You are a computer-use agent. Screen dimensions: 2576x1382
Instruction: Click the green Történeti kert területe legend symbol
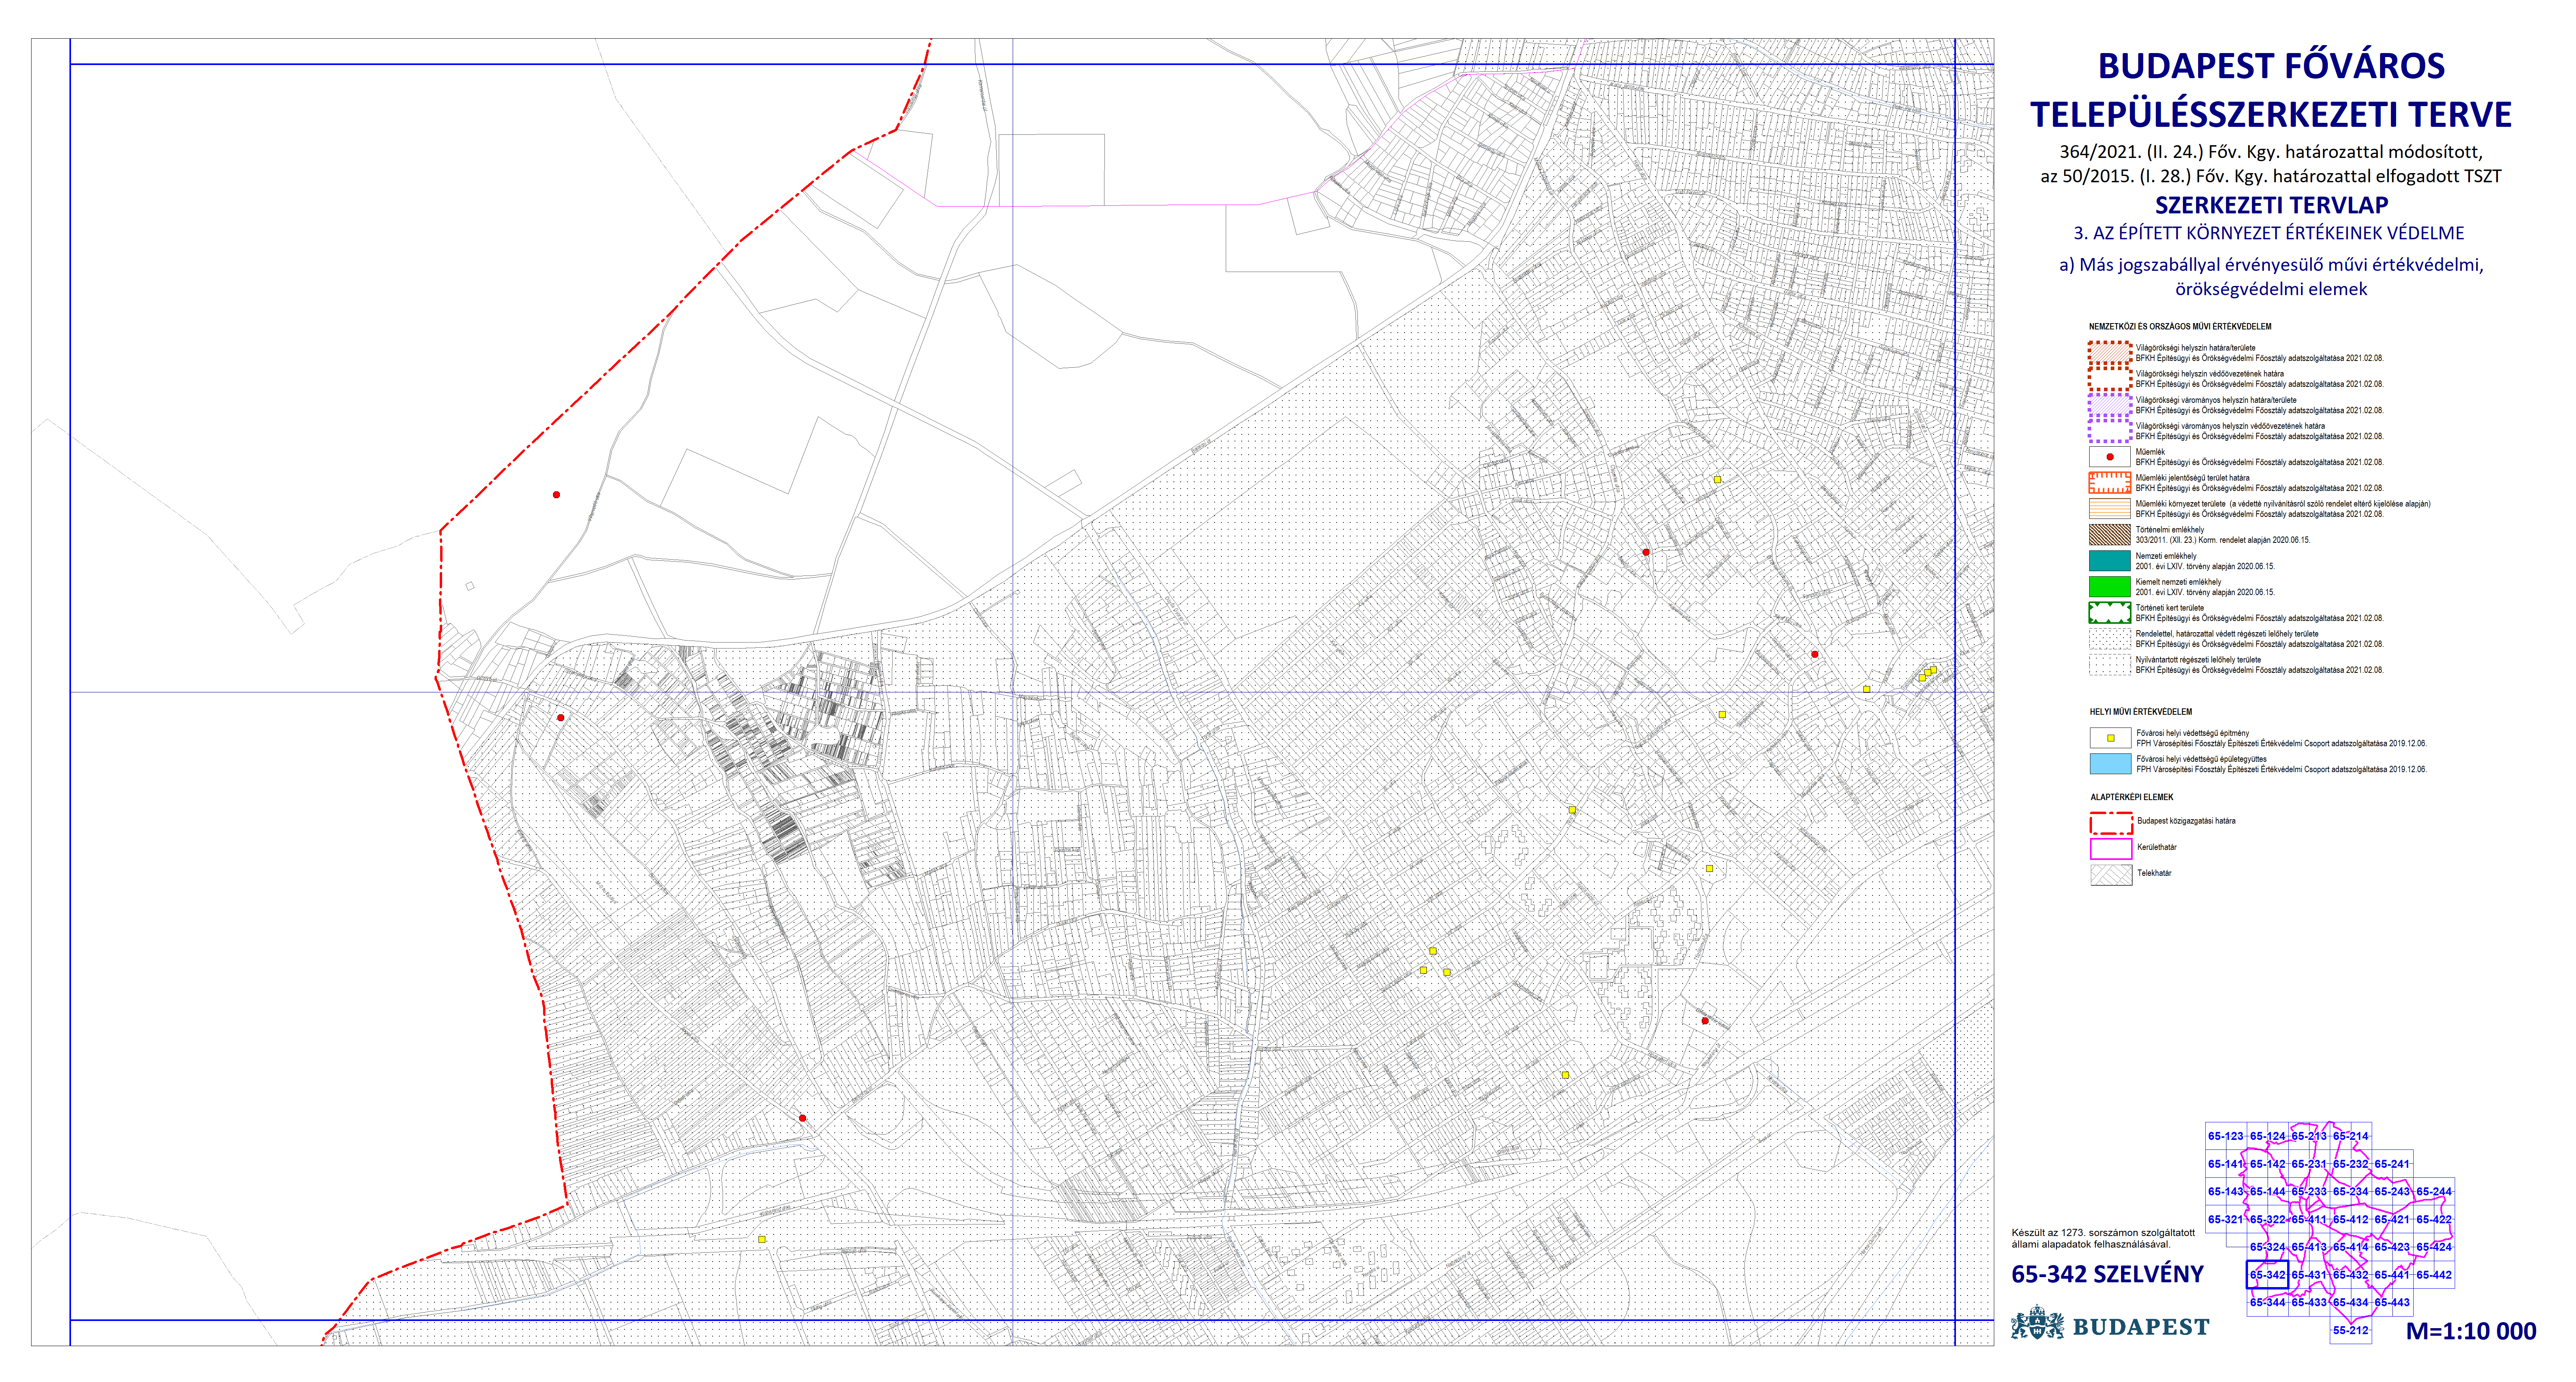coord(2110,613)
